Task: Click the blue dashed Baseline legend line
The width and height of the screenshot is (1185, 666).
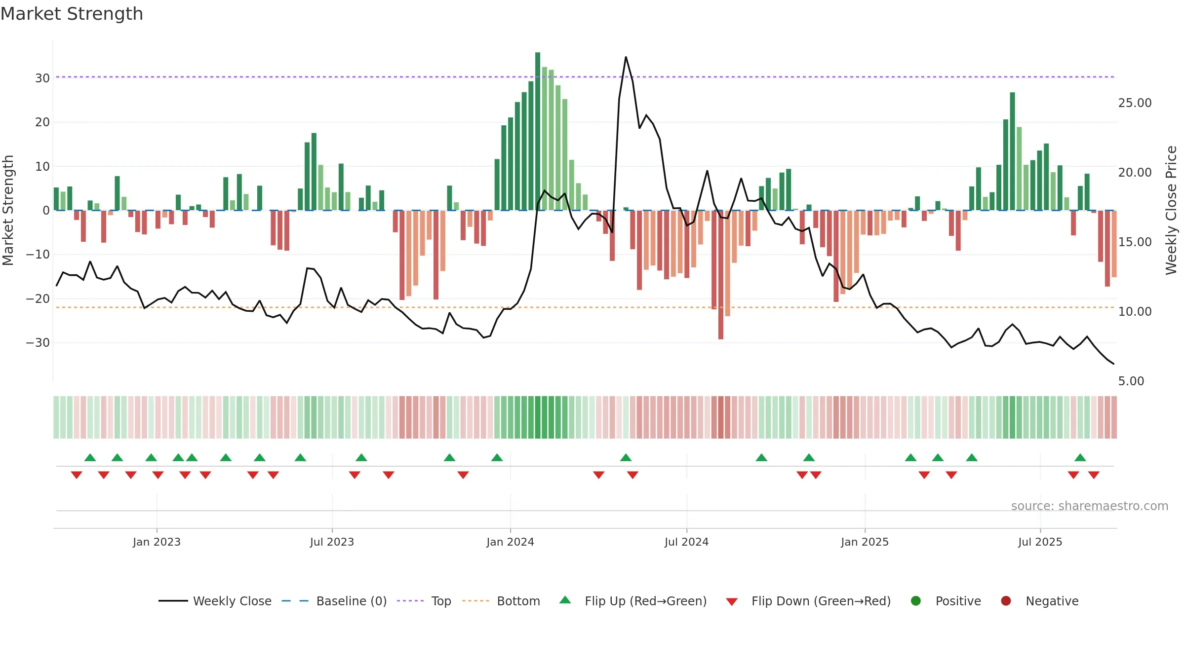Action: coord(295,601)
